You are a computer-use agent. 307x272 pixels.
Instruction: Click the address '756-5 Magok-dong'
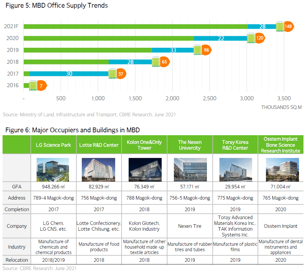coord(190,198)
